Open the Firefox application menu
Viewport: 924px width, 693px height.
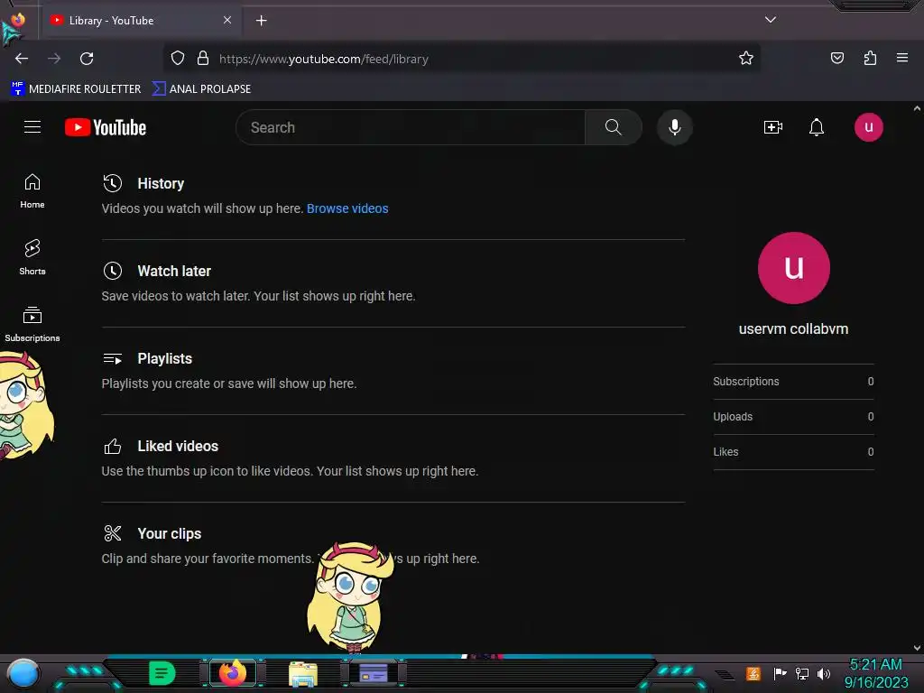[x=902, y=58]
